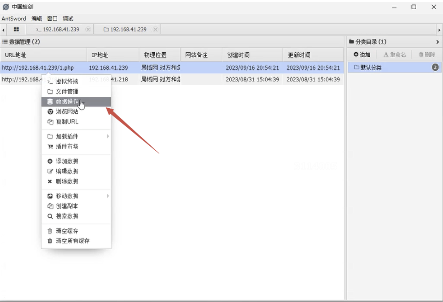
Task: Select the IP cell 192.168.41.239
Action: click(108, 68)
